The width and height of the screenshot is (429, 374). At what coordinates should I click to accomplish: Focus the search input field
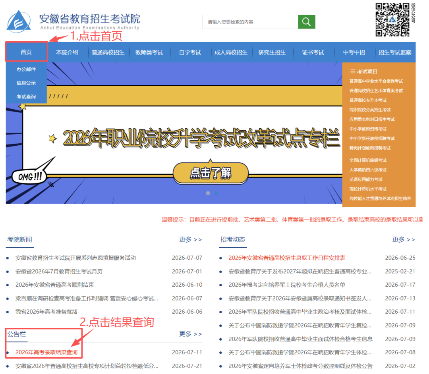(x=250, y=22)
